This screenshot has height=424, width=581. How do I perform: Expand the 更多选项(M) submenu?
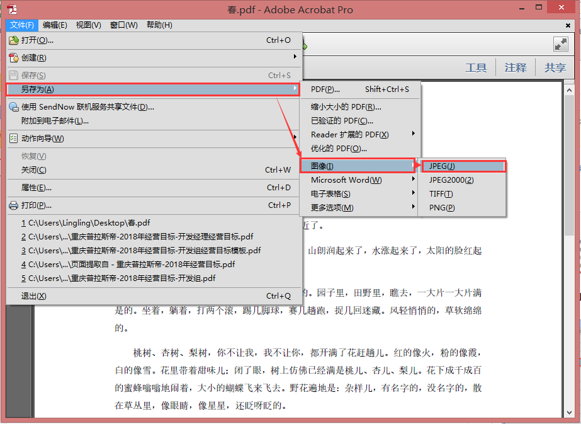tap(360, 208)
